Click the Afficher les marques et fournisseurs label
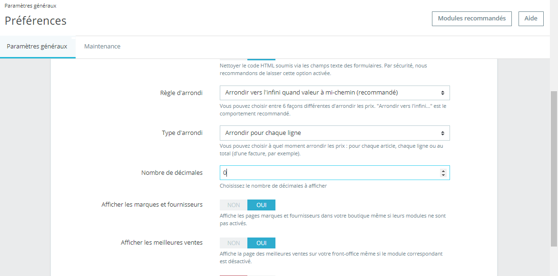This screenshot has height=276, width=558. pos(152,205)
